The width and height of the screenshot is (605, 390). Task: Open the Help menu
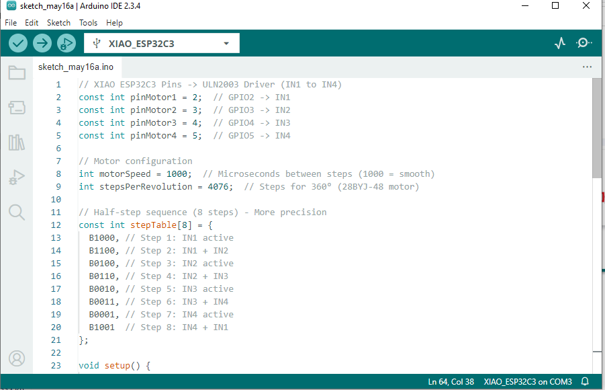[114, 23]
